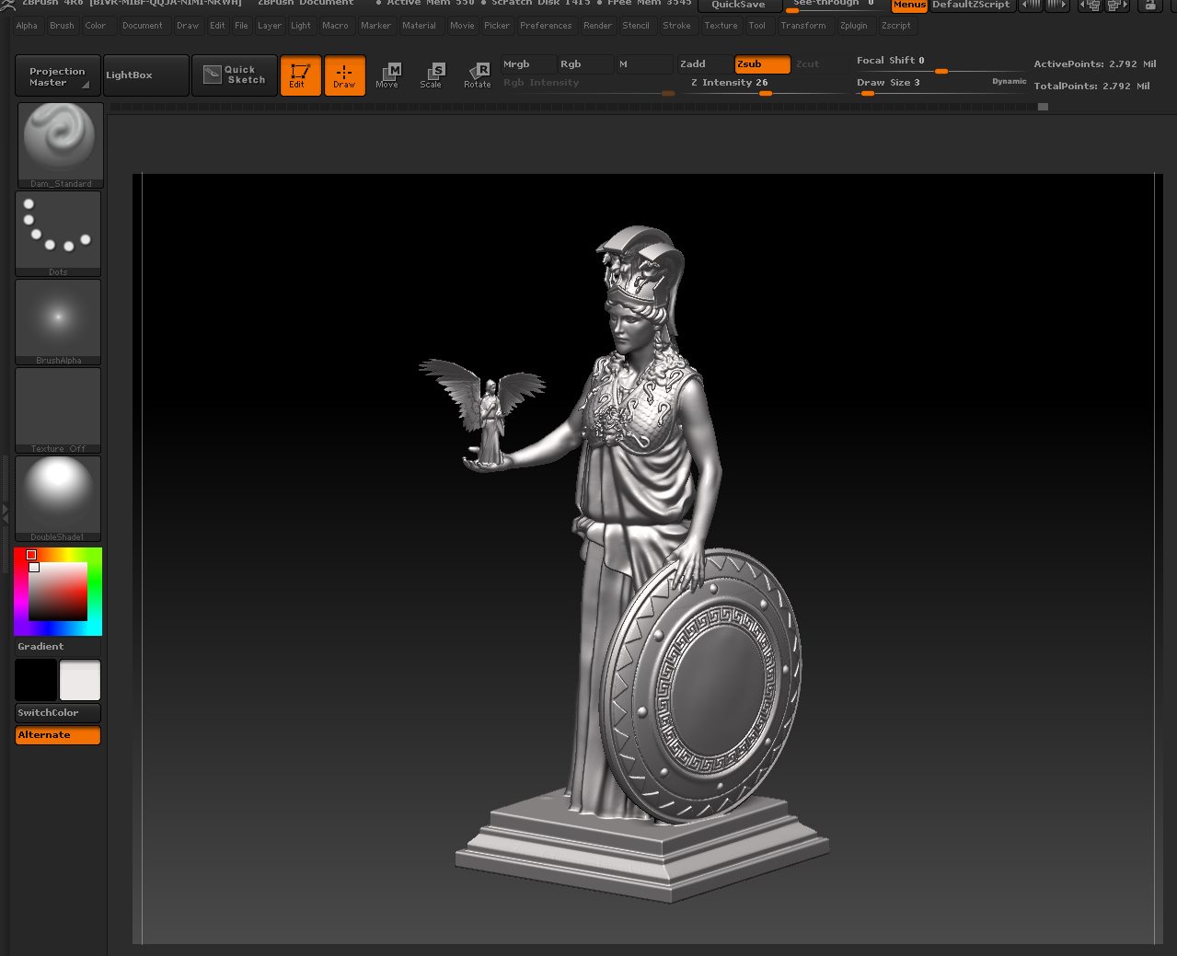Click the SwitchColor button
Image resolution: width=1177 pixels, height=956 pixels.
(x=57, y=713)
